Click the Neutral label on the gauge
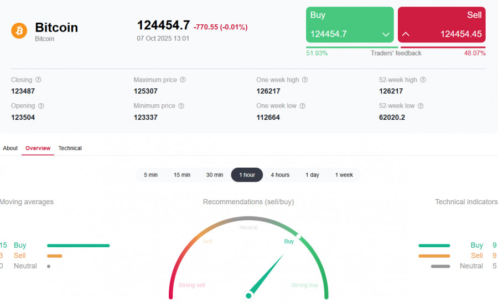Viewport: 498px width, 303px height. pyautogui.click(x=248, y=227)
